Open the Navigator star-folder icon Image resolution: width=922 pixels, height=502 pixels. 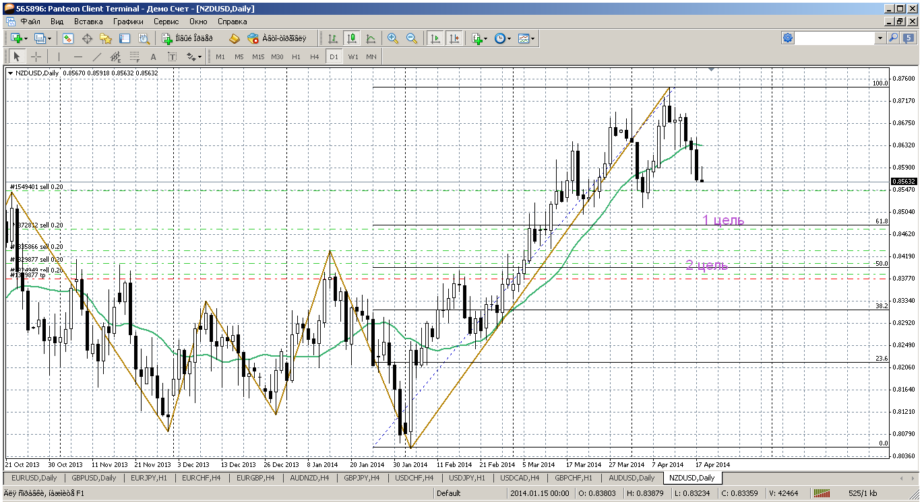(x=106, y=39)
